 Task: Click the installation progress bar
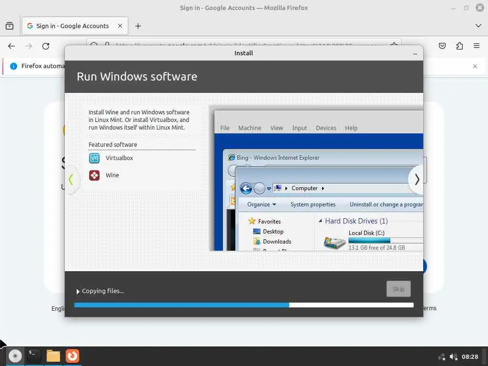244,305
